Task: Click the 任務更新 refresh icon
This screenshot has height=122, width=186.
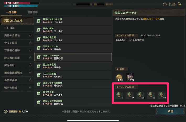Action: point(6,112)
